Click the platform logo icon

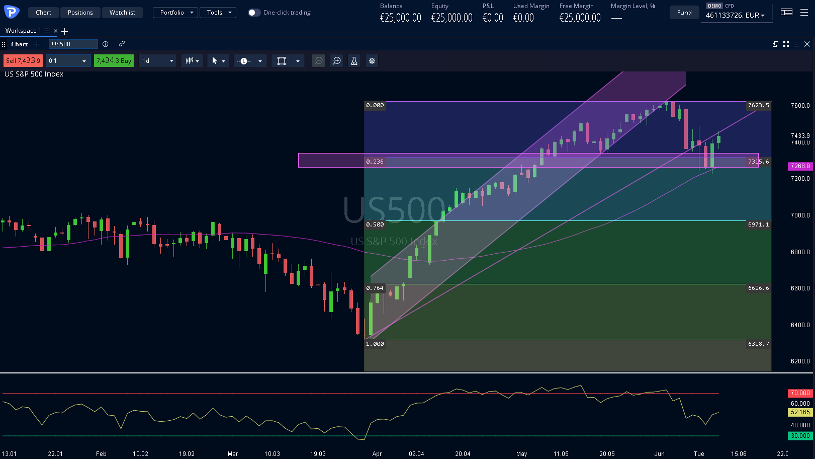click(11, 11)
